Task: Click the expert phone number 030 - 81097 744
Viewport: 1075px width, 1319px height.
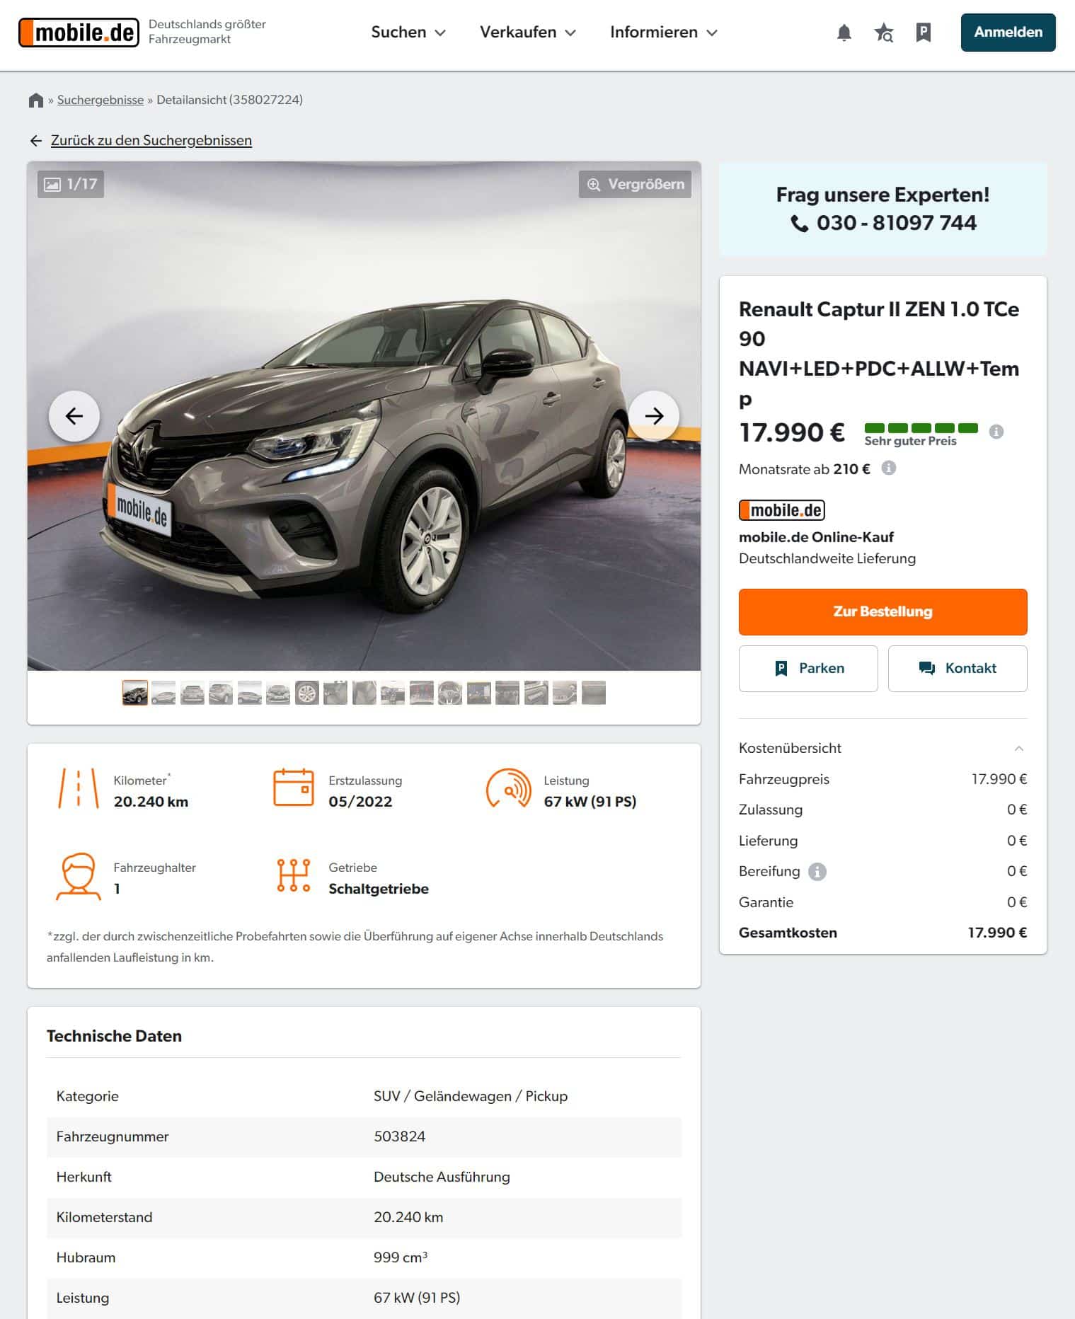Action: (896, 223)
